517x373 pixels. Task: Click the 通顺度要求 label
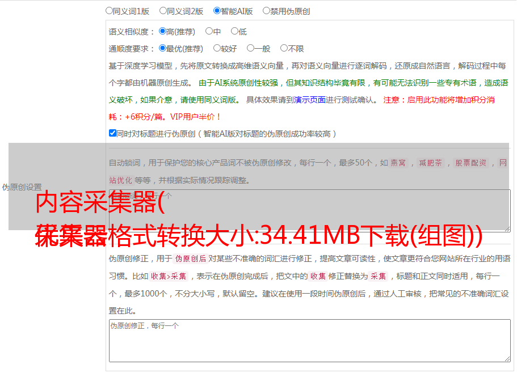coord(132,49)
